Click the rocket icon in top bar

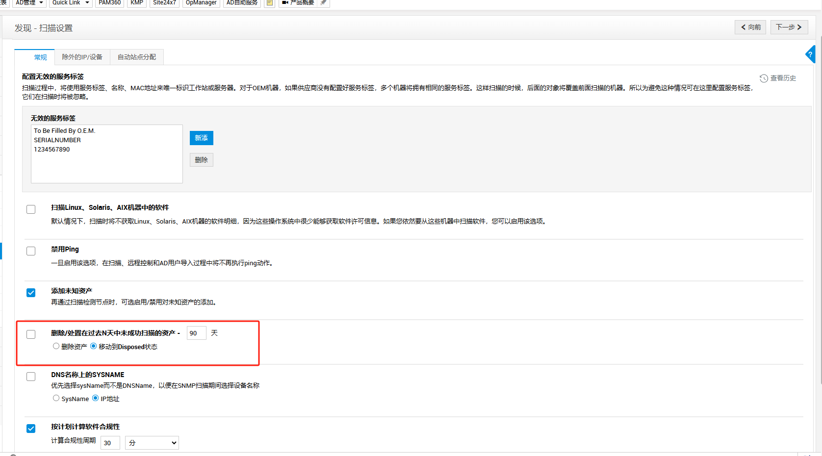click(323, 3)
